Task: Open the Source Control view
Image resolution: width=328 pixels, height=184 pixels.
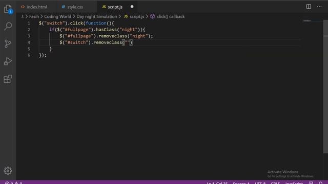Action: 8,43
